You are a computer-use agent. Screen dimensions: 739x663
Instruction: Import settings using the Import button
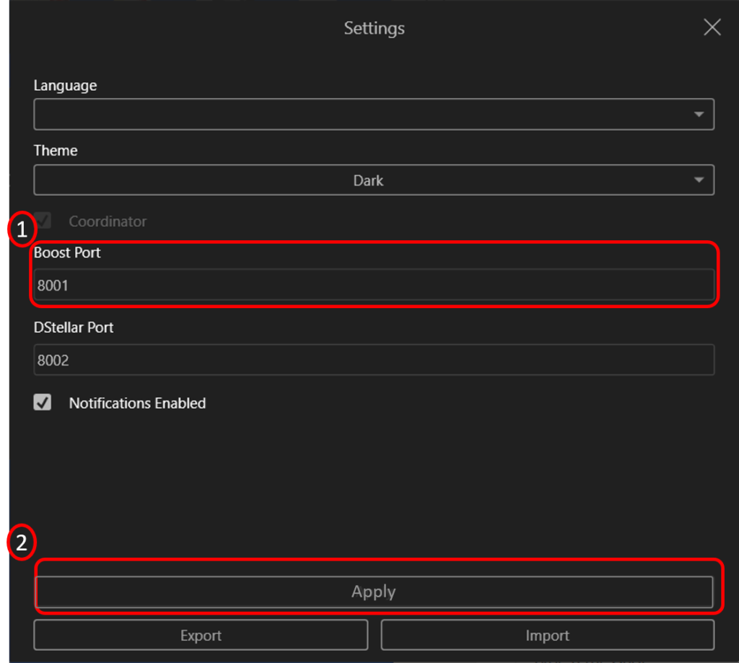[547, 636]
